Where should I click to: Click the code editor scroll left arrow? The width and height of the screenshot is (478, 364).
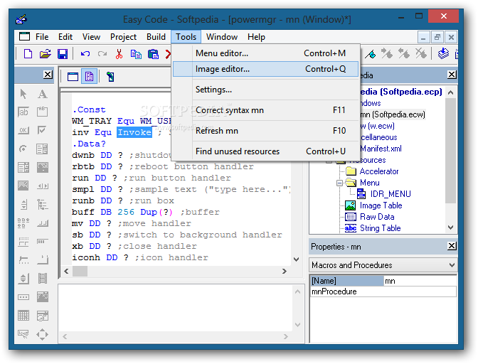[66, 271]
